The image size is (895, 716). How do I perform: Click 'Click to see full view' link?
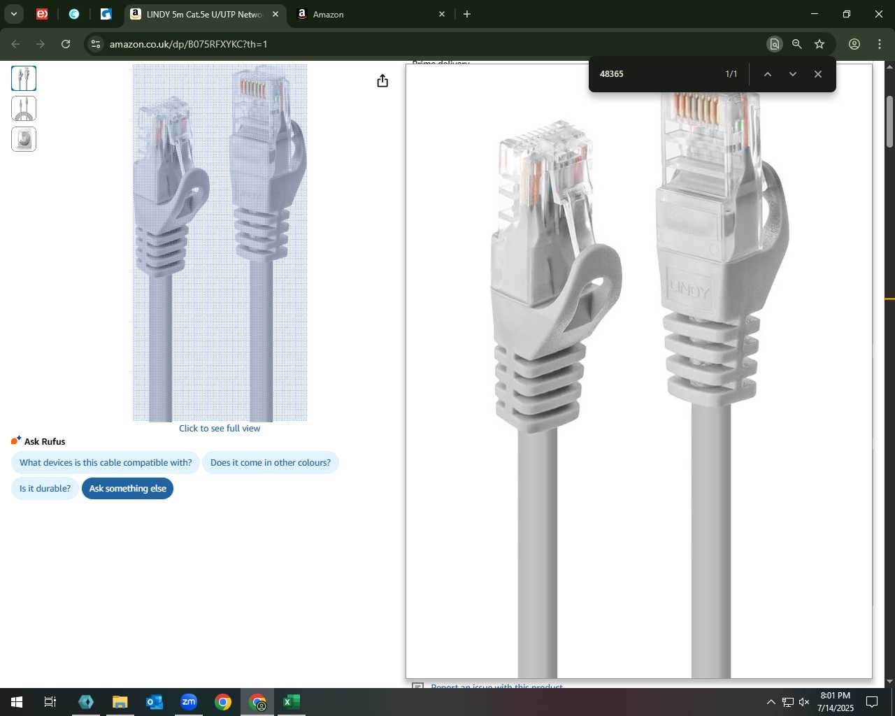220,429
